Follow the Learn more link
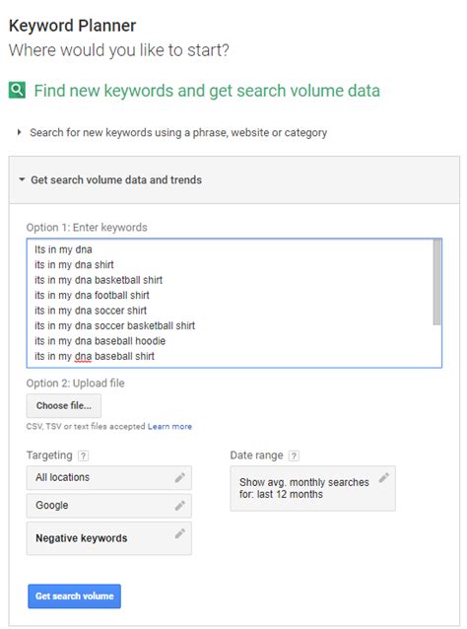 coord(169,427)
